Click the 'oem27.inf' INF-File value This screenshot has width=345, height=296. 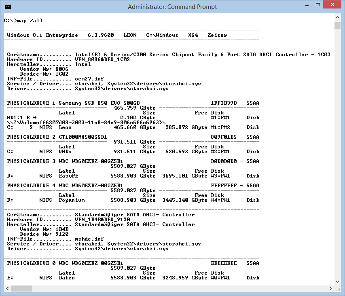[89, 79]
